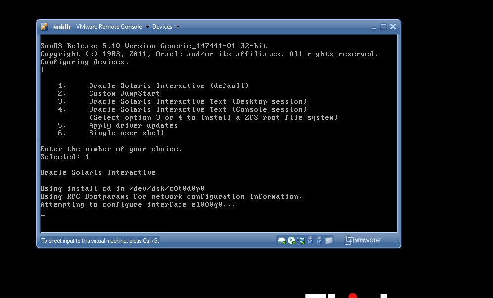493x298 pixels.
Task: Click the 'SunOS Release 5.10' version line
Action: tap(153, 46)
